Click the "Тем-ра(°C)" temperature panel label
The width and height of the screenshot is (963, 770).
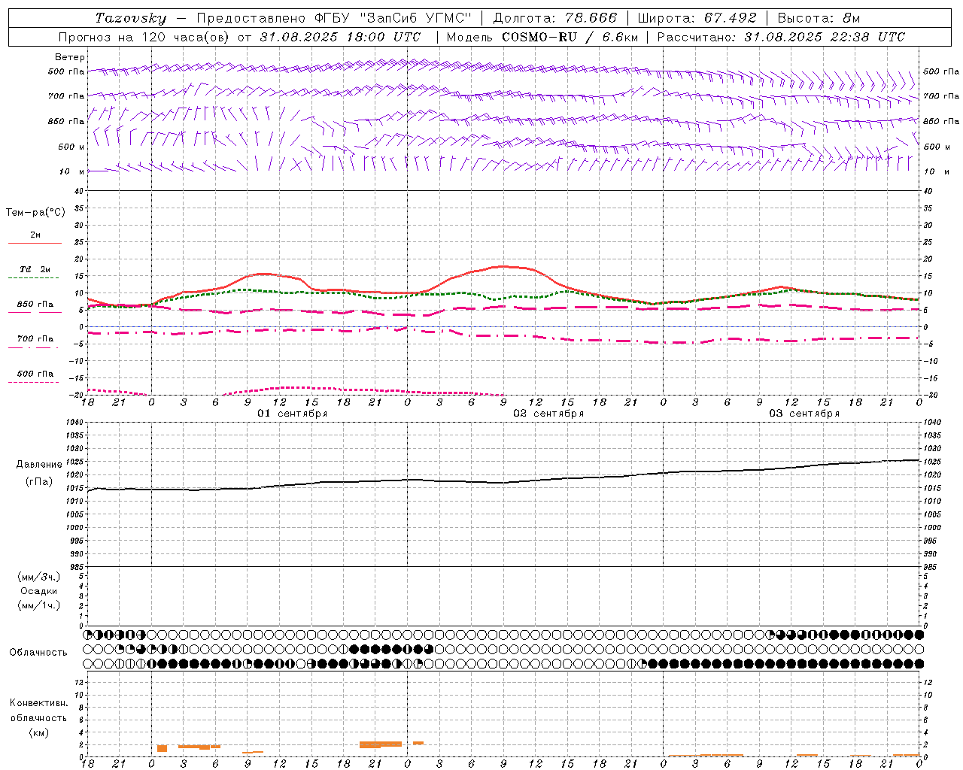(x=35, y=213)
